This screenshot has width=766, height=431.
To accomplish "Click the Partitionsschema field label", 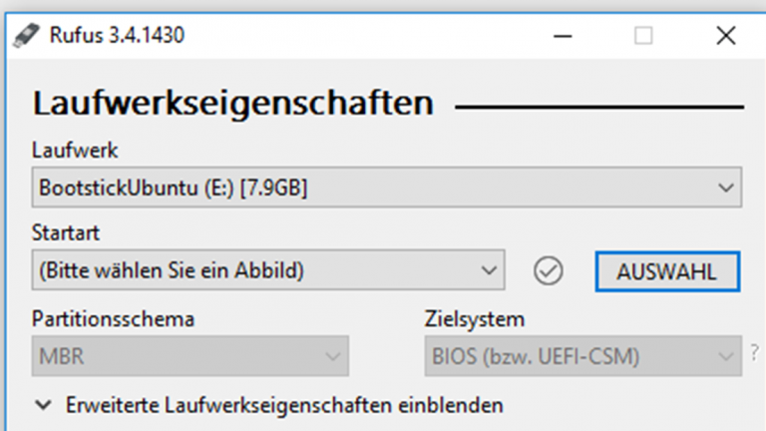I will click(113, 319).
